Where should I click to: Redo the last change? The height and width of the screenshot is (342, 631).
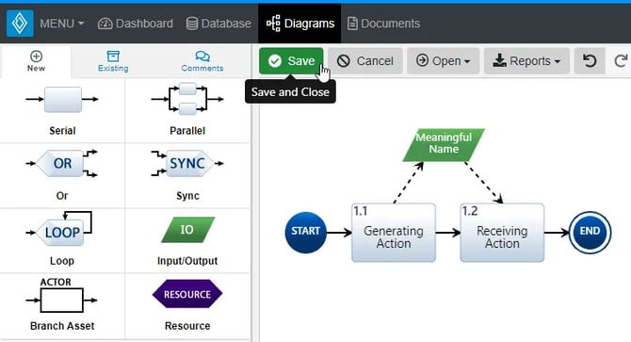621,61
